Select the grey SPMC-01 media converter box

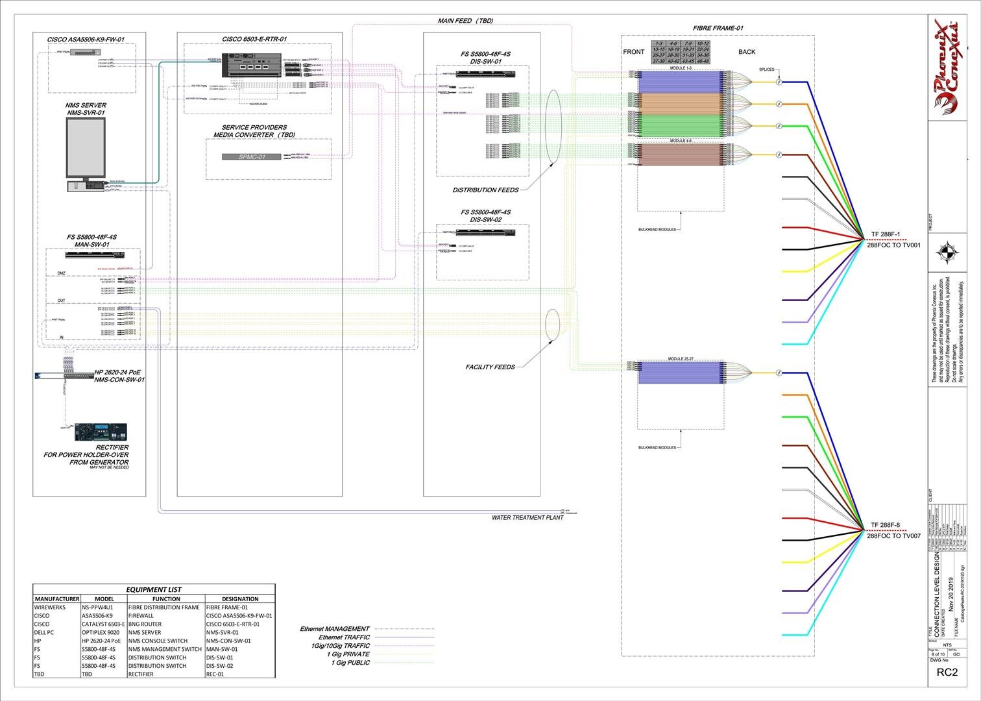click(x=252, y=157)
